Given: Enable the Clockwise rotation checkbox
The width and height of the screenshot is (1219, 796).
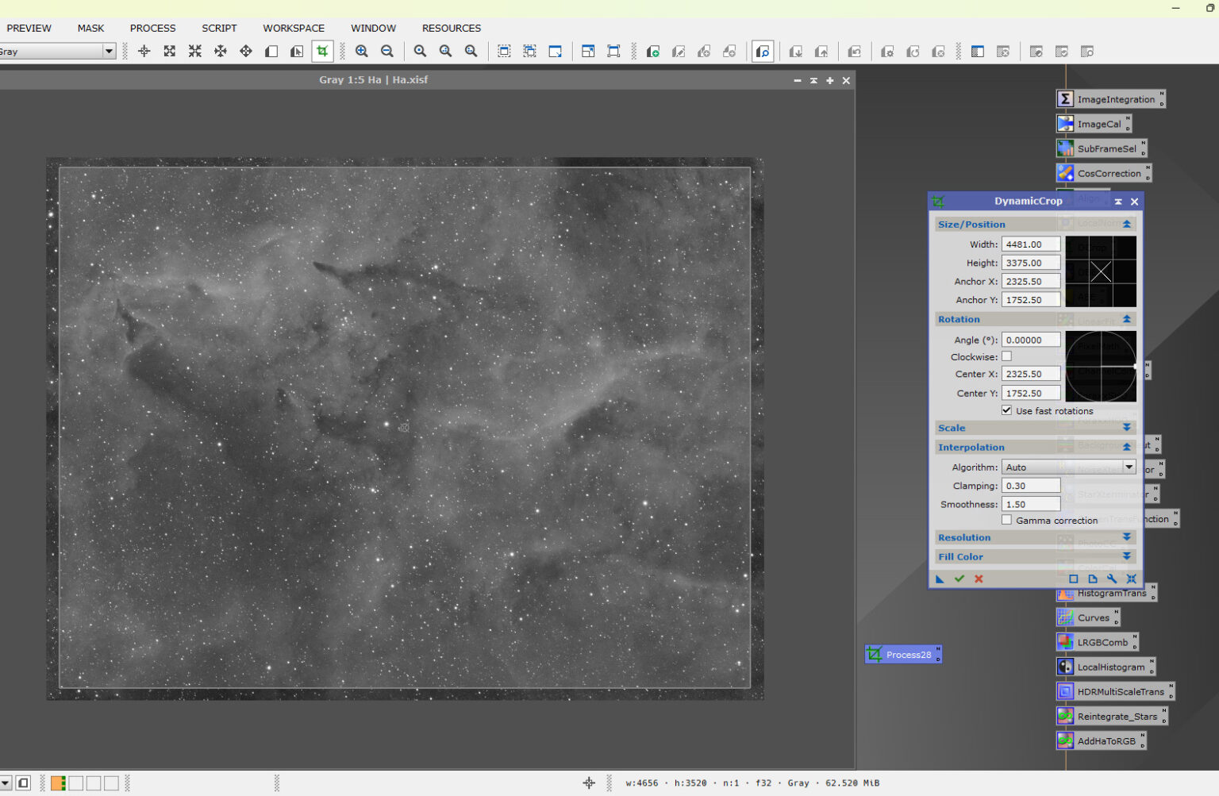Looking at the screenshot, I should click(1006, 356).
